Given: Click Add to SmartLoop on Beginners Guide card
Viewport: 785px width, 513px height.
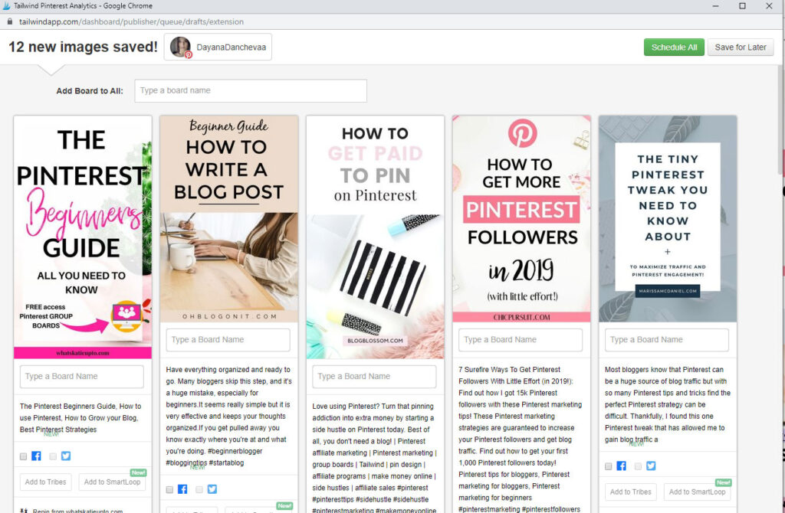Looking at the screenshot, I should pyautogui.click(x=112, y=482).
